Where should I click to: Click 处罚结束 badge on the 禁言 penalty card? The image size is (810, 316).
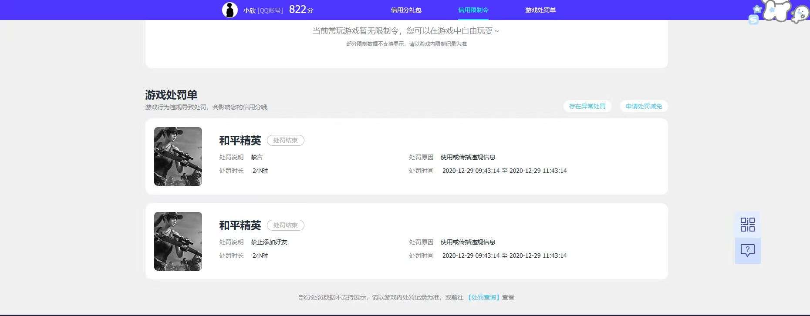point(285,140)
